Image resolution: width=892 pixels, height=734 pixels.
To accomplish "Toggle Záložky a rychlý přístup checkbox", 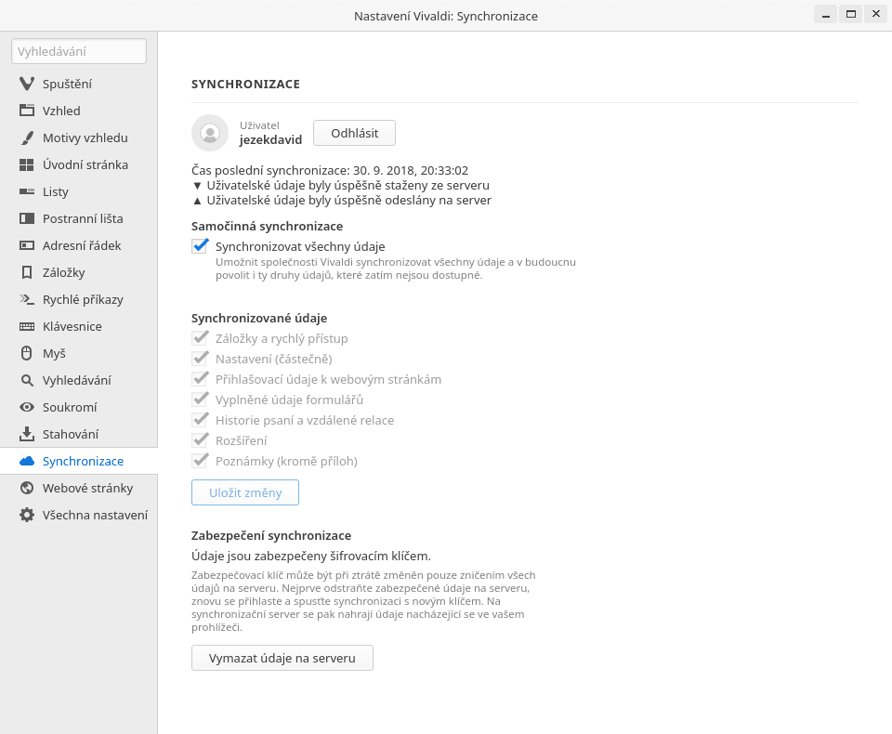I will click(200, 338).
